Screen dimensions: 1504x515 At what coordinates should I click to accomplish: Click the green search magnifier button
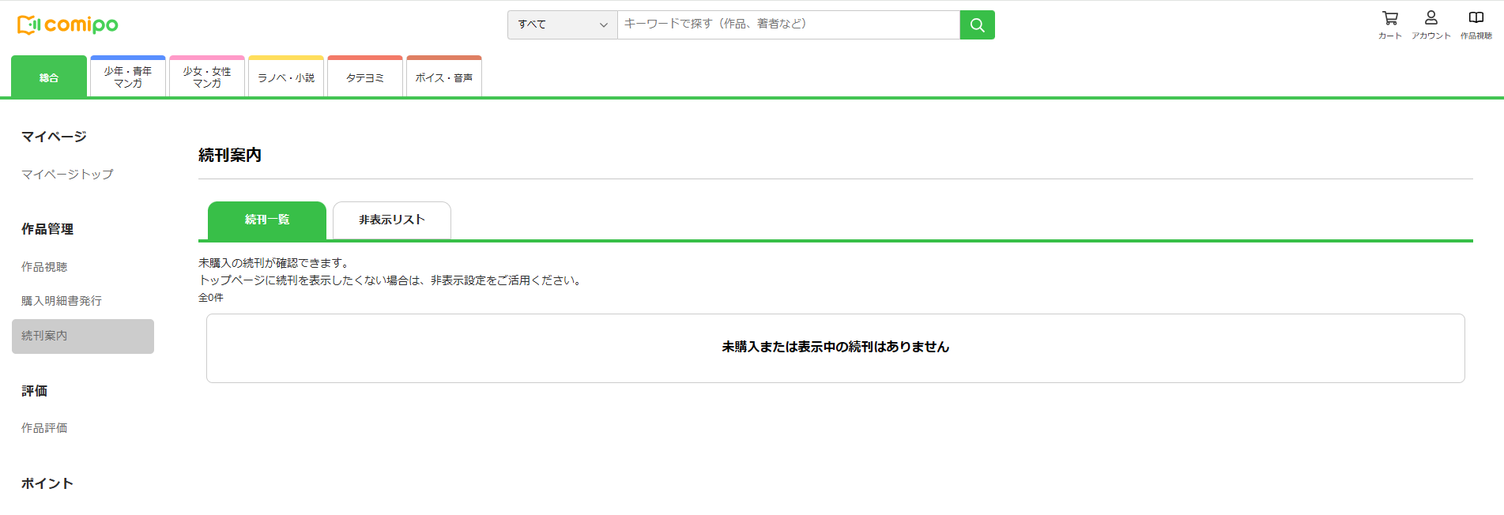click(x=977, y=25)
